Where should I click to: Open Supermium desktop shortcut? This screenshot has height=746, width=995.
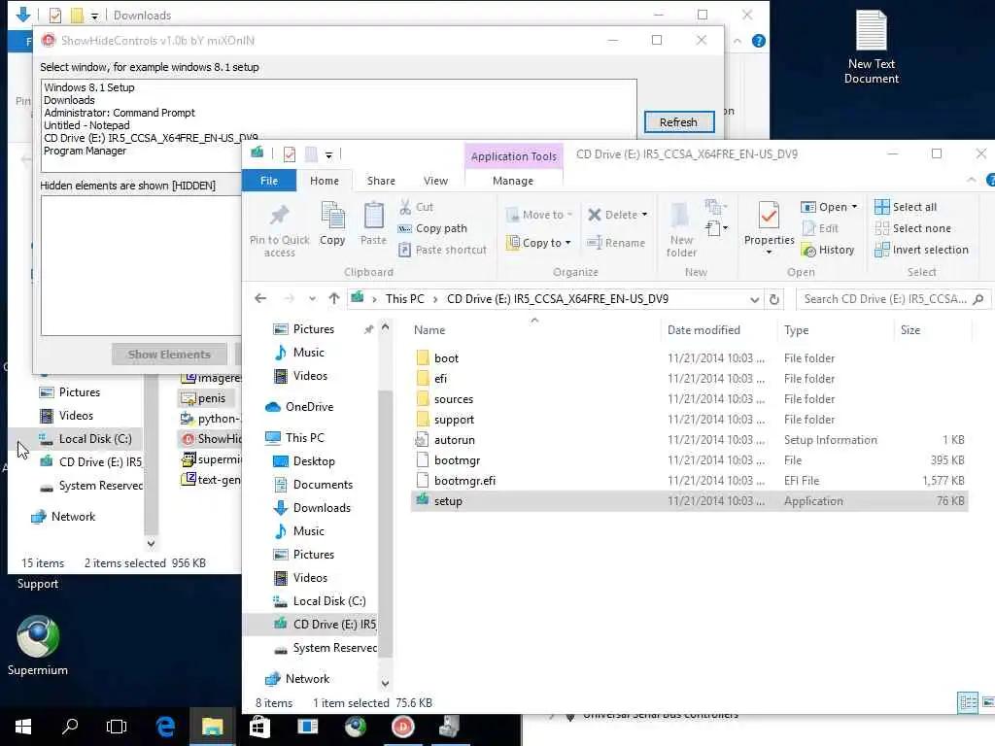point(38,646)
